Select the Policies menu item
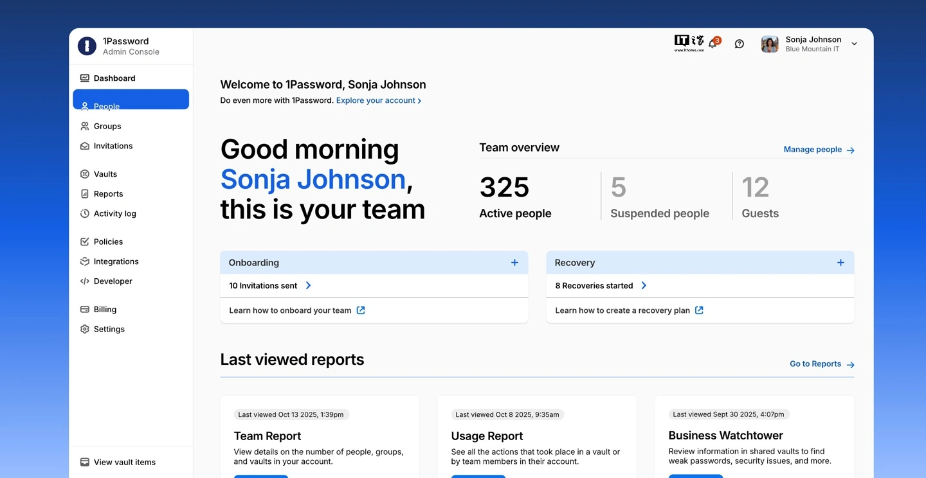926x478 pixels. (x=108, y=242)
